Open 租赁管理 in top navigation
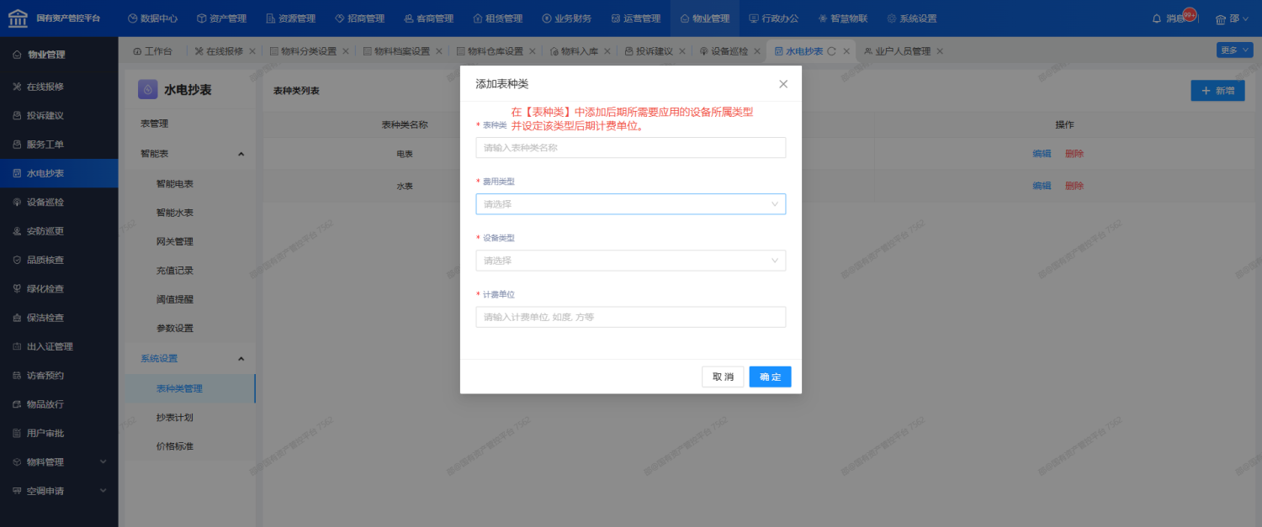 point(497,18)
